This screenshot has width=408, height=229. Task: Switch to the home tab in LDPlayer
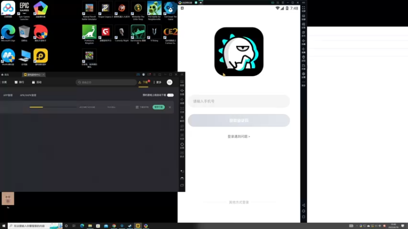point(5,75)
